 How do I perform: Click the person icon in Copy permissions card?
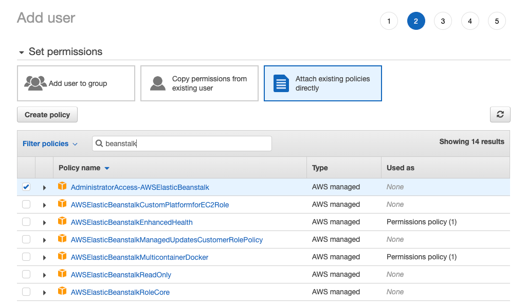[x=158, y=83]
